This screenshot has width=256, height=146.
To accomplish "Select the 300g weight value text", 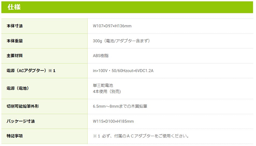I will click(121, 41).
